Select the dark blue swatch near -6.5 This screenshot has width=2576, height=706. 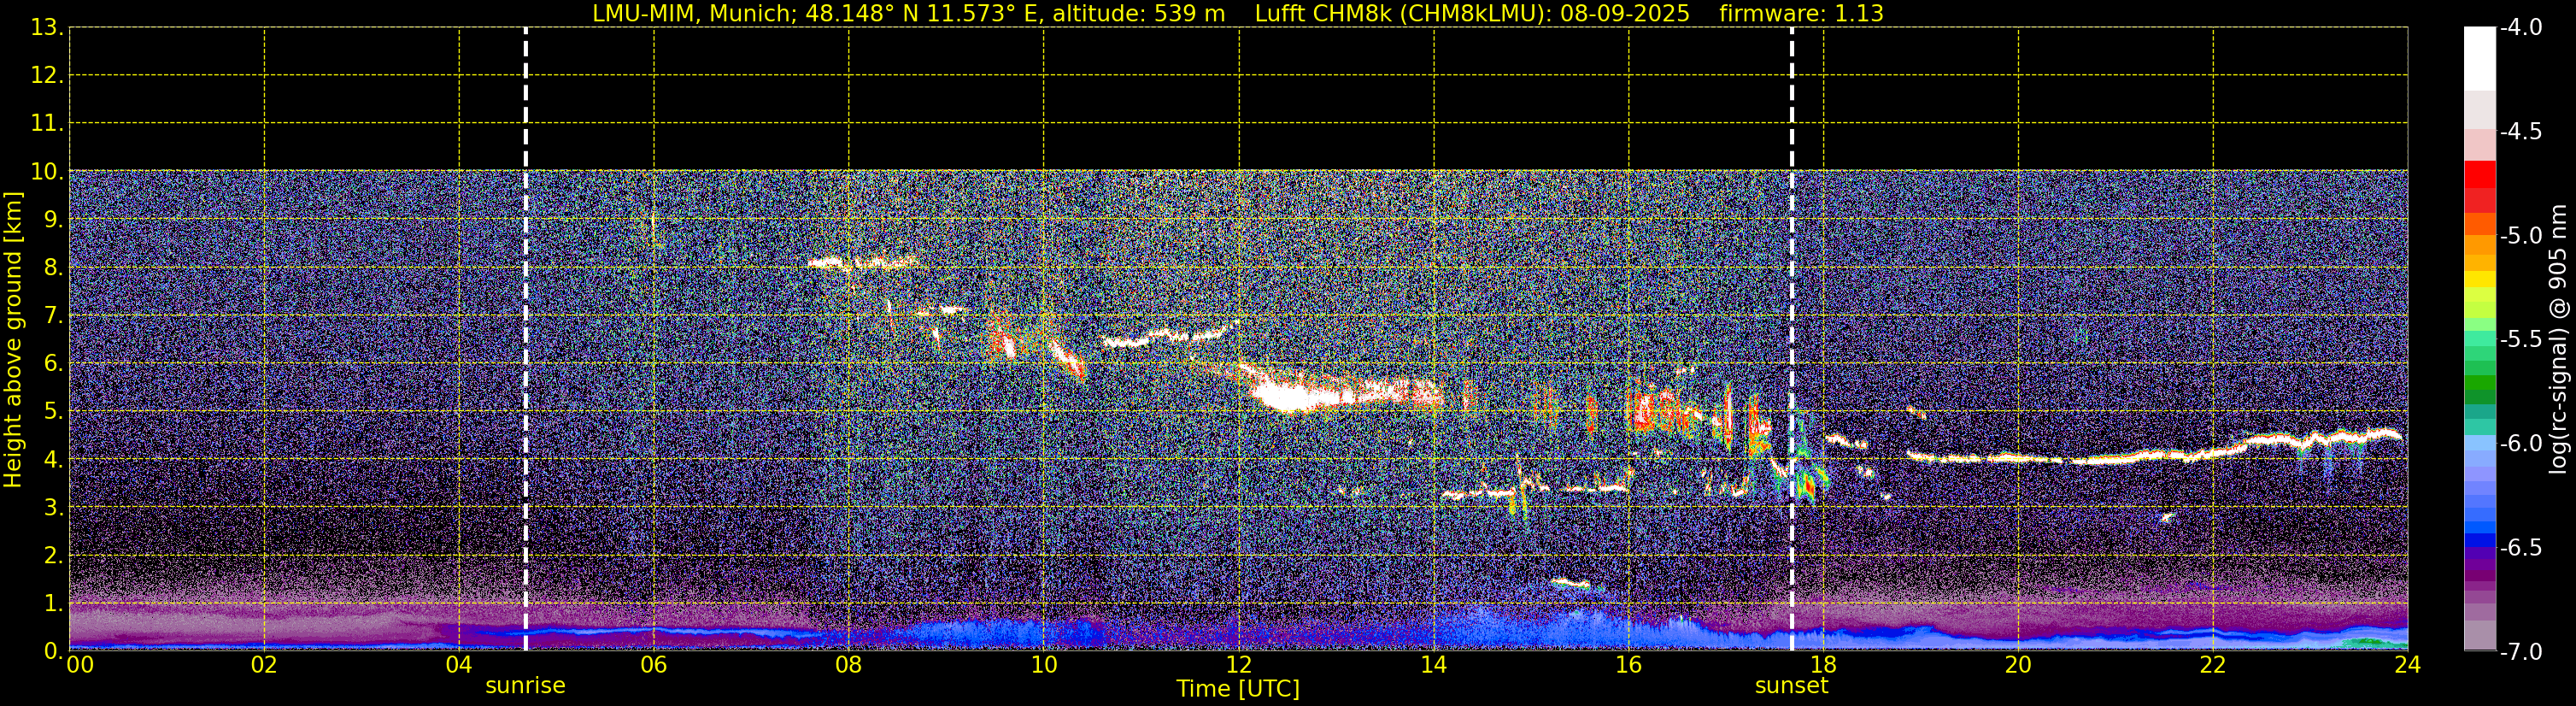pyautogui.click(x=2479, y=541)
